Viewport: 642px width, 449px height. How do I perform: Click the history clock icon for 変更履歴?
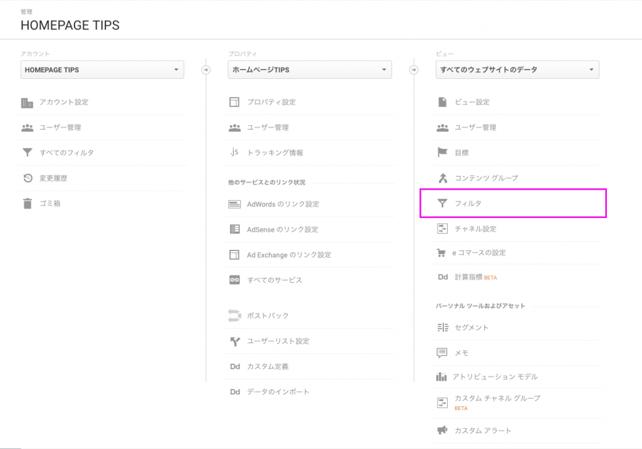(x=28, y=178)
